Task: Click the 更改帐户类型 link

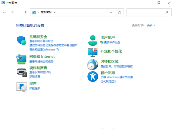Action: [112, 42]
